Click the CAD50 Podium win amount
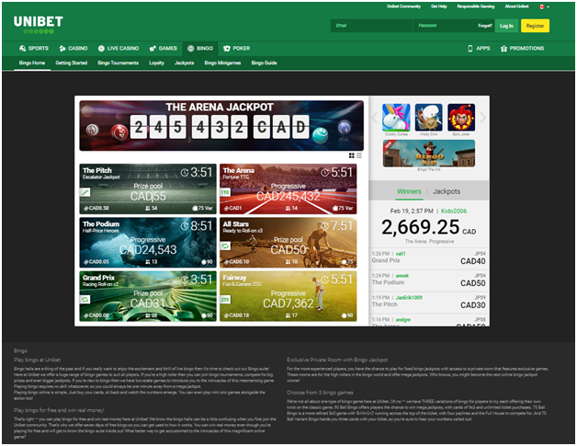 click(x=473, y=283)
